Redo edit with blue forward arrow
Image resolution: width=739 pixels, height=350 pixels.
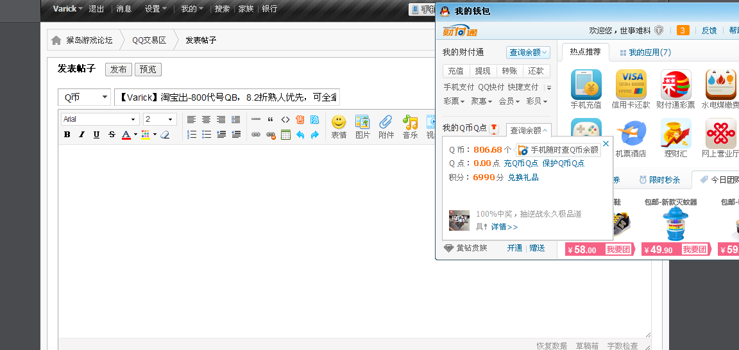click(x=315, y=135)
